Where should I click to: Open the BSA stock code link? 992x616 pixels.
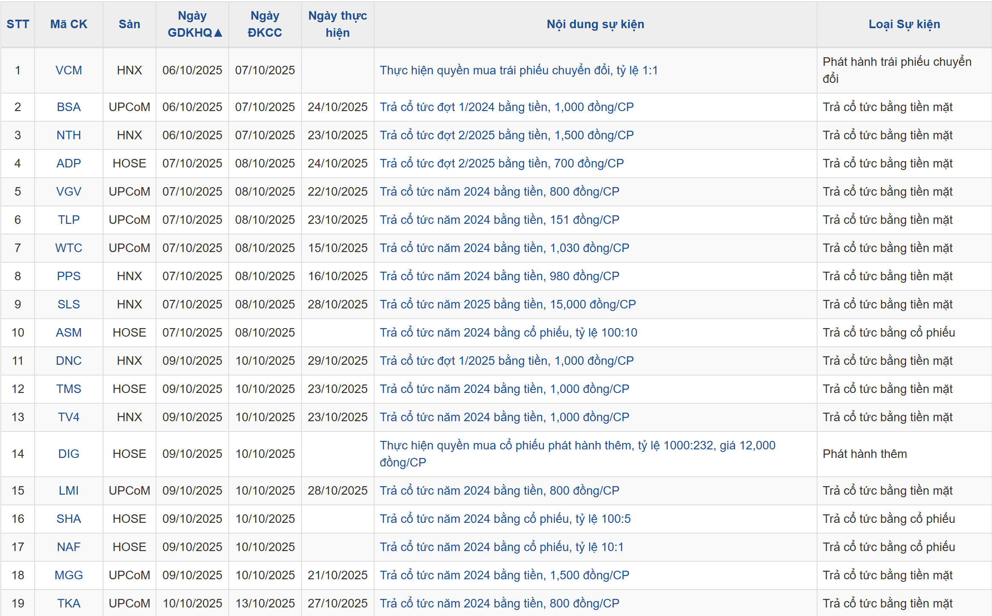[68, 107]
